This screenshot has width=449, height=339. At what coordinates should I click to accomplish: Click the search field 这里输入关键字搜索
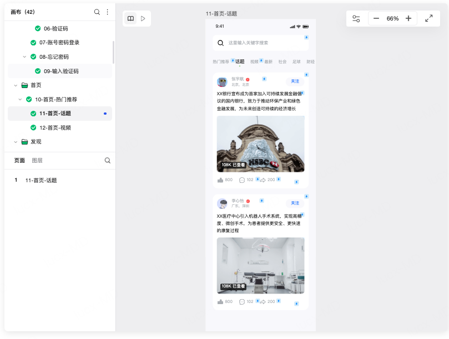pyautogui.click(x=261, y=43)
